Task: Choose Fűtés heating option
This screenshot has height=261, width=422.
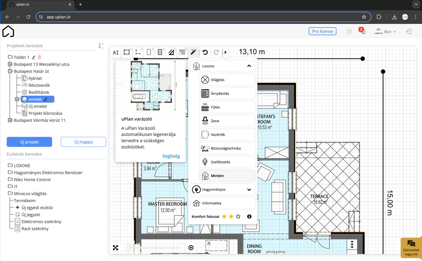Action: click(x=227, y=107)
